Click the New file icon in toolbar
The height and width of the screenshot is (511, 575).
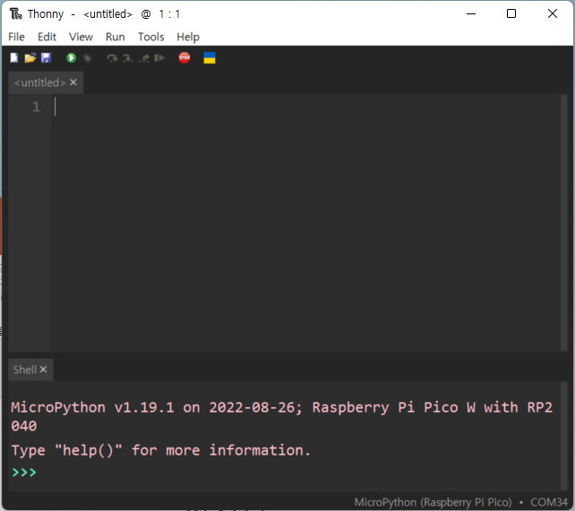[x=14, y=58]
